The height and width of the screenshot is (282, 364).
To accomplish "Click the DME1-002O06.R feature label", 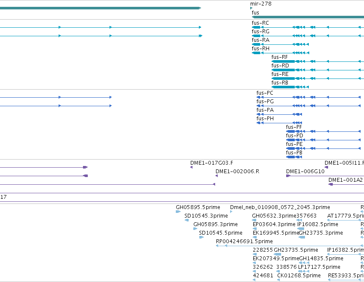I will point(237,172).
